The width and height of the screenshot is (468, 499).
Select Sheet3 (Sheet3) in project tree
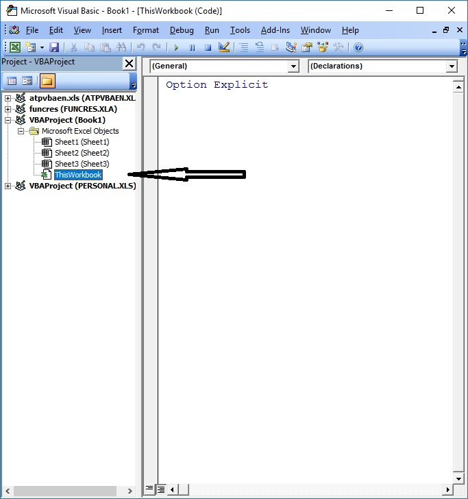tap(82, 164)
